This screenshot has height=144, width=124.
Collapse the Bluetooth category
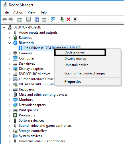click(9, 43)
